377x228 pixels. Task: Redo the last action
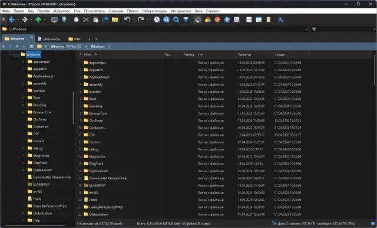(141, 19)
